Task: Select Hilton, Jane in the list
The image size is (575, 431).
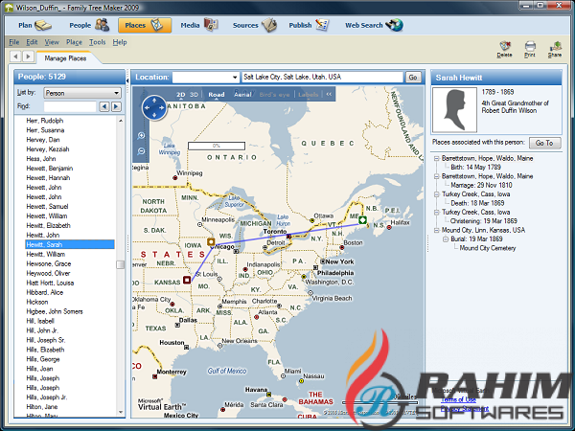Action: (x=42, y=407)
